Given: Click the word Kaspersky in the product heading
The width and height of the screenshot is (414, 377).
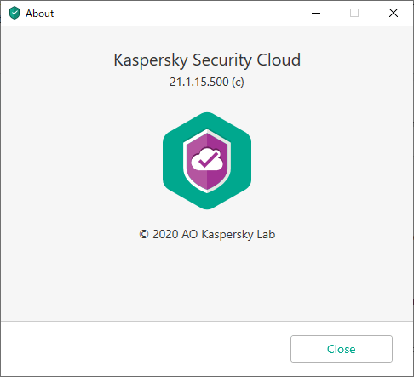Looking at the screenshot, I should click(x=151, y=60).
